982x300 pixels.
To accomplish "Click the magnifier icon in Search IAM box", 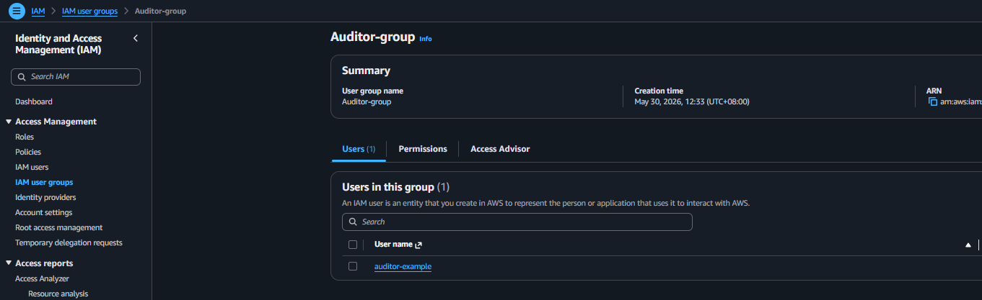I will pyautogui.click(x=23, y=76).
